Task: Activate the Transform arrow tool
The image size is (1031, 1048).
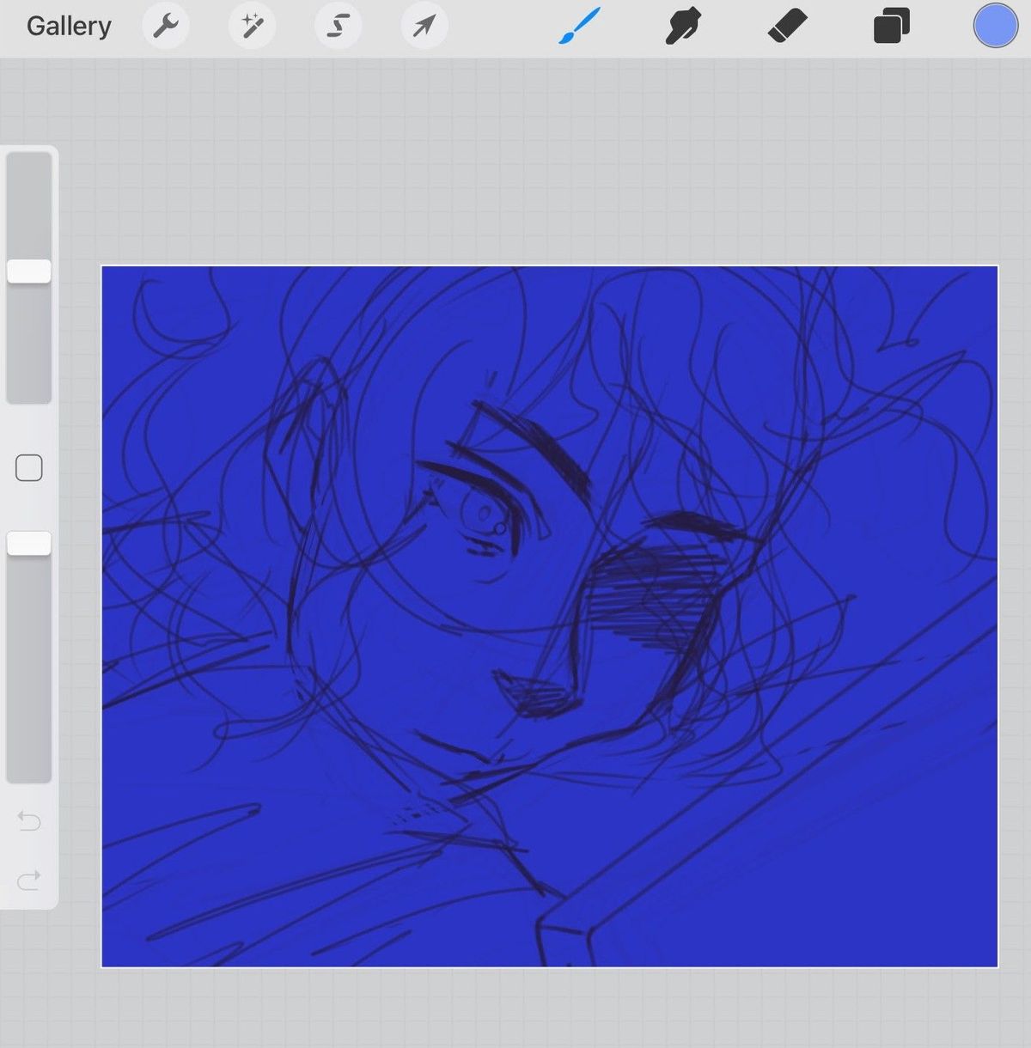Action: [424, 27]
